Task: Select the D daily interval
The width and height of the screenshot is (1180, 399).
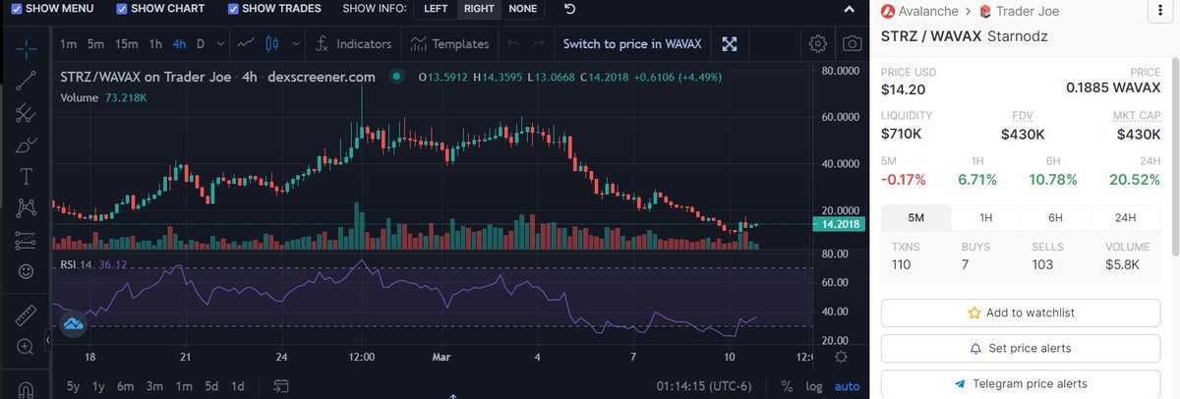Action: pyautogui.click(x=202, y=44)
